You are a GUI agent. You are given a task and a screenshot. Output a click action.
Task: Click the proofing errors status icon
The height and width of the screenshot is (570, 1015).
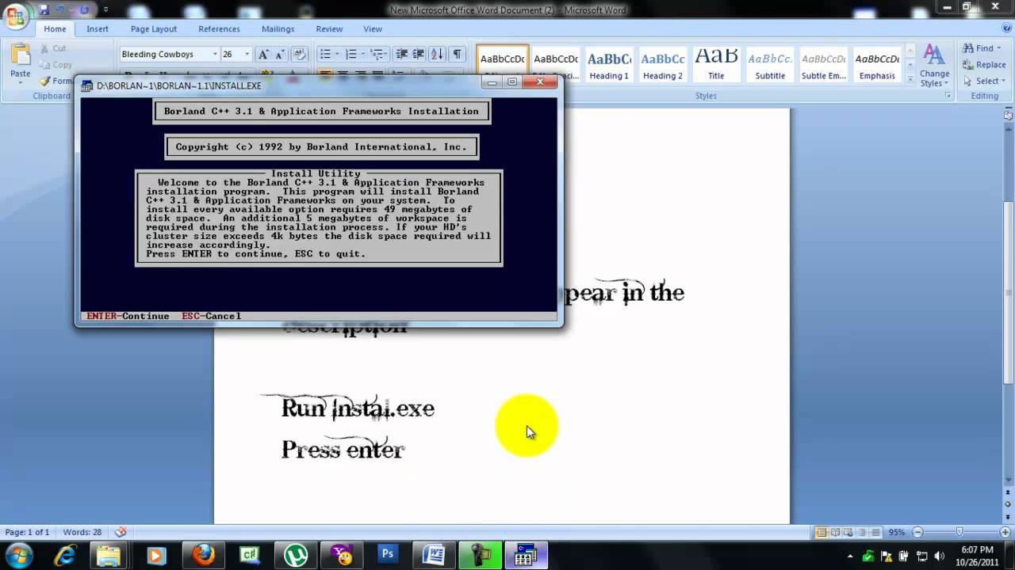click(121, 532)
